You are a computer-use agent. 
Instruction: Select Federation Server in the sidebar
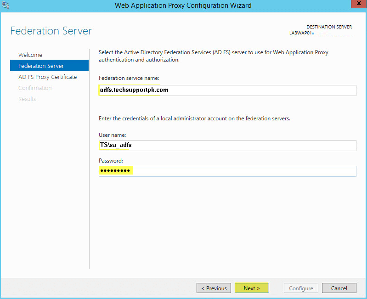coord(41,66)
